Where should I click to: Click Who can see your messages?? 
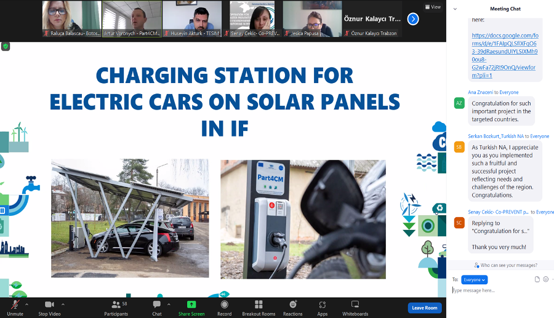[505, 265]
